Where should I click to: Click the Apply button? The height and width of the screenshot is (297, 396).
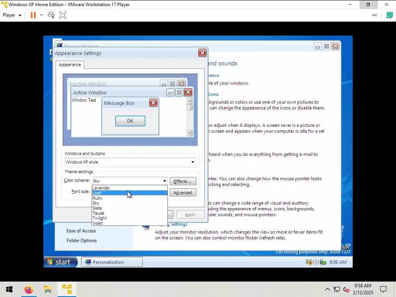[190, 215]
